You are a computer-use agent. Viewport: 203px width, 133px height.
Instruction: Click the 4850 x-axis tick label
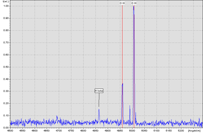pos(96,130)
